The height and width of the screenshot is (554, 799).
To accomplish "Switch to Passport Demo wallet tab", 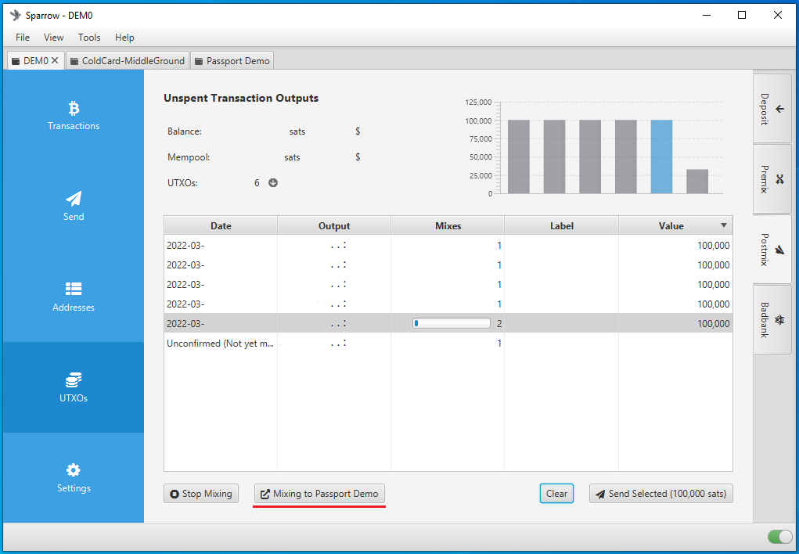I will (232, 61).
